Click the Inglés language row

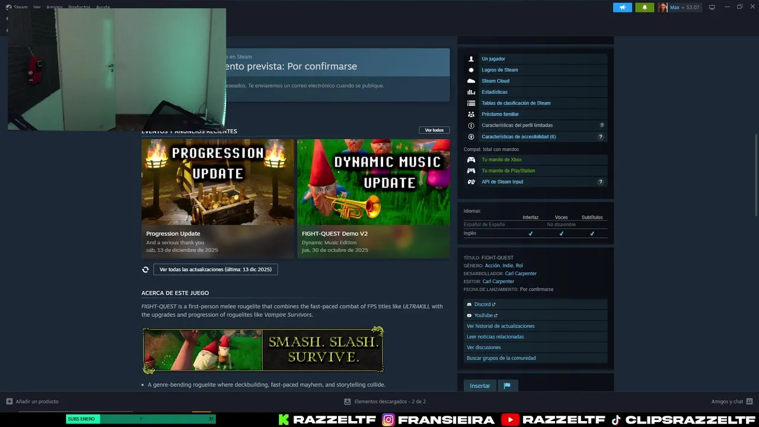pos(535,233)
